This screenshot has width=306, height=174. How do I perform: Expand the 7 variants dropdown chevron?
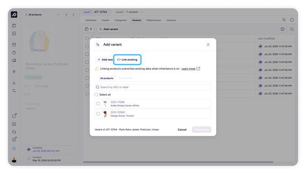click(142, 12)
